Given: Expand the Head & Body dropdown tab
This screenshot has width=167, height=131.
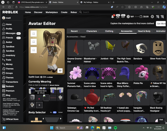Looking at the screenshot, I should (x=145, y=31).
